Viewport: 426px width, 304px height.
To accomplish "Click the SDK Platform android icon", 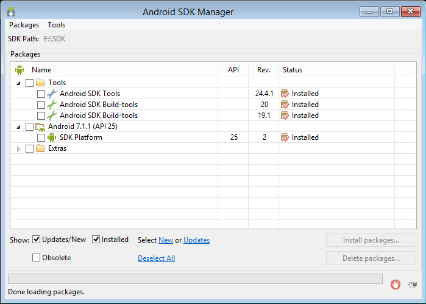I will [52, 137].
